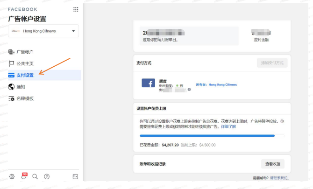The height and width of the screenshot is (189, 313).
Task: Click the settings gear icon at bottom left
Action: [12, 176]
